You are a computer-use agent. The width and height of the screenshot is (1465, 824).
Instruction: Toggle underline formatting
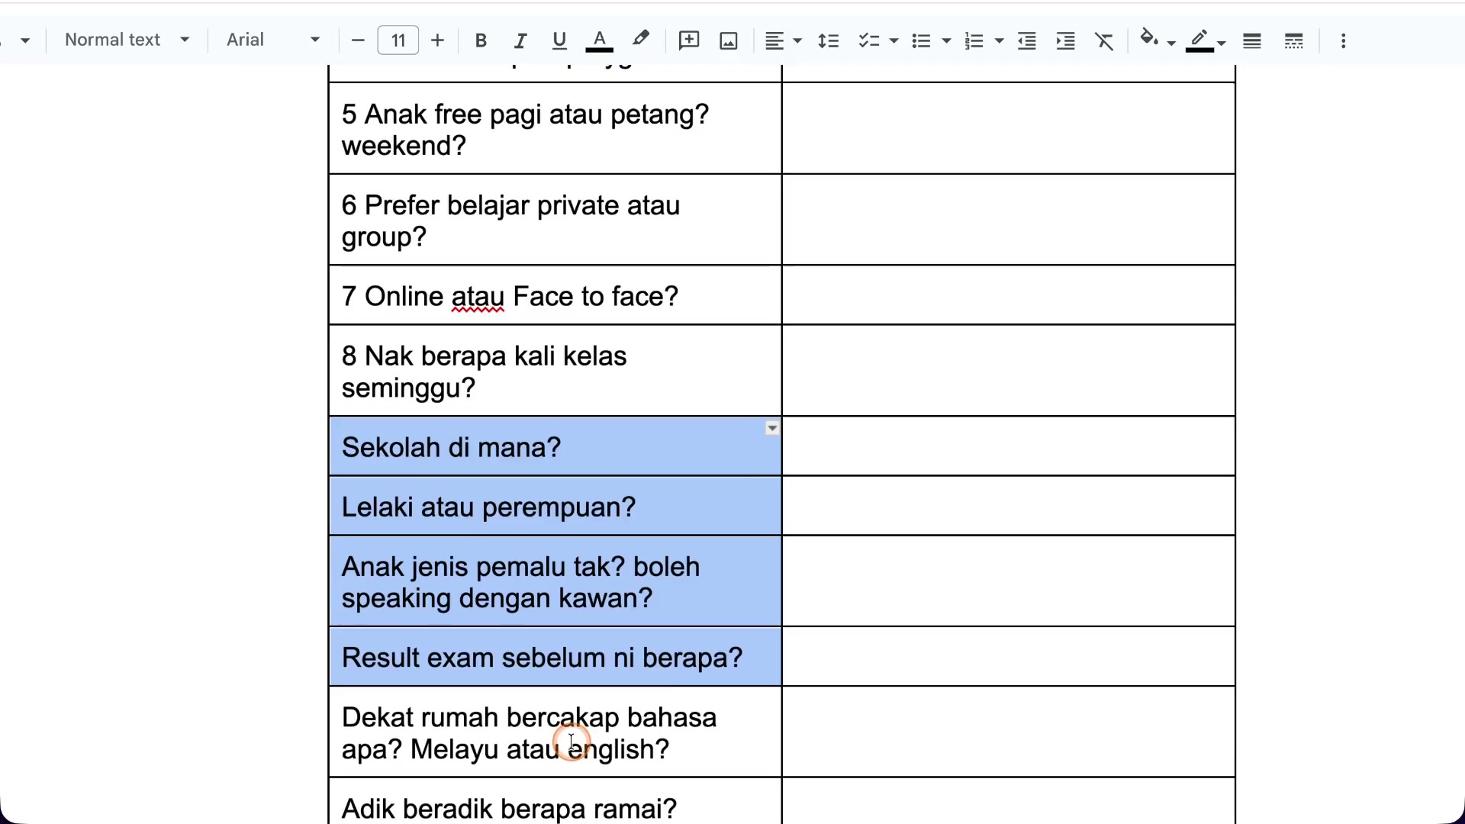click(559, 40)
